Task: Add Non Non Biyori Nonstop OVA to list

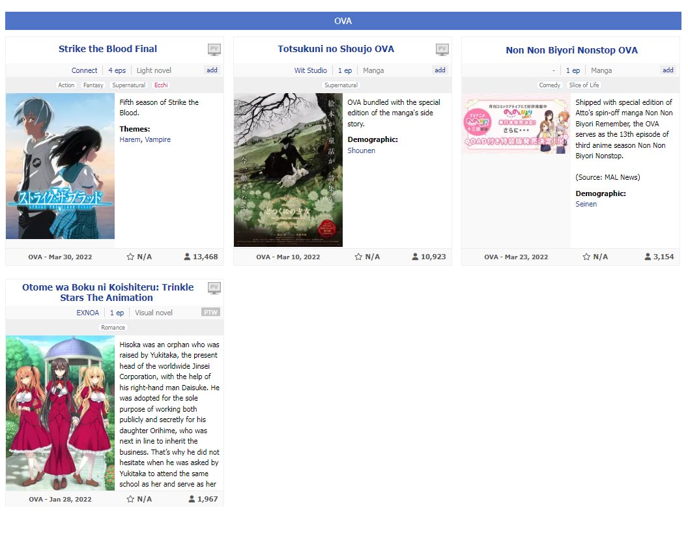Action: click(x=668, y=70)
